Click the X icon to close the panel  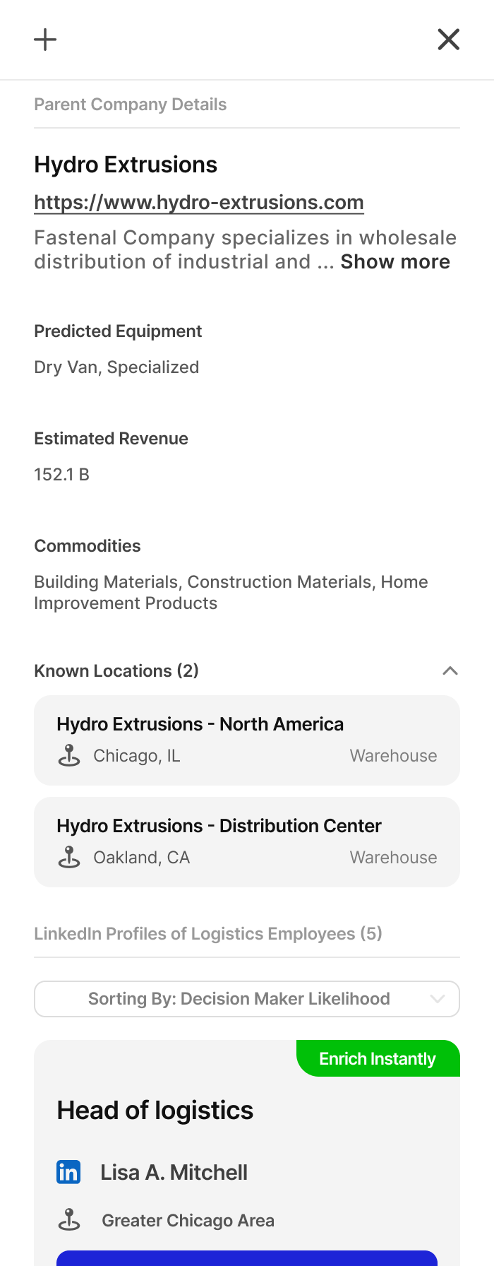pyautogui.click(x=448, y=39)
